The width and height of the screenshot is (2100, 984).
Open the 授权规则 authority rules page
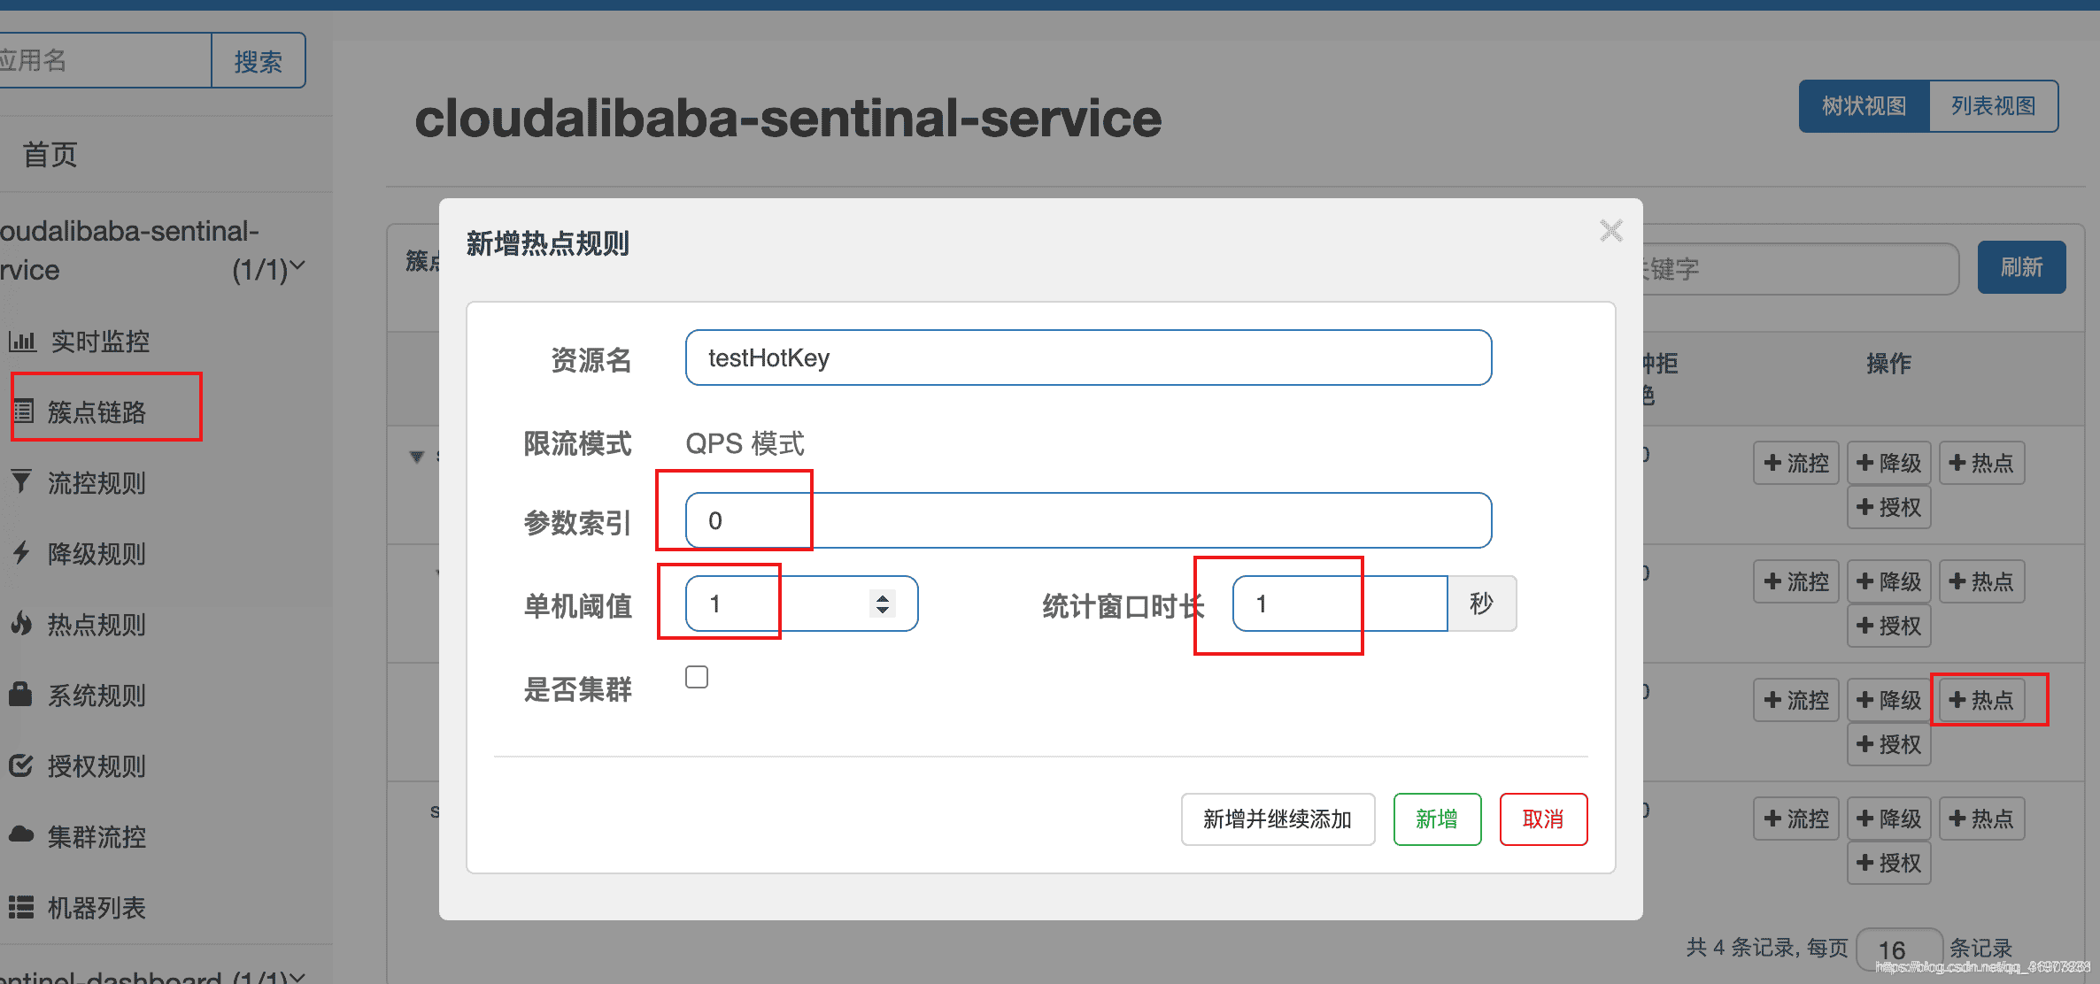(x=97, y=766)
